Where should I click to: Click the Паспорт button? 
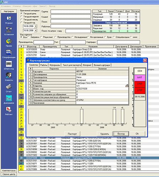click(72, 134)
